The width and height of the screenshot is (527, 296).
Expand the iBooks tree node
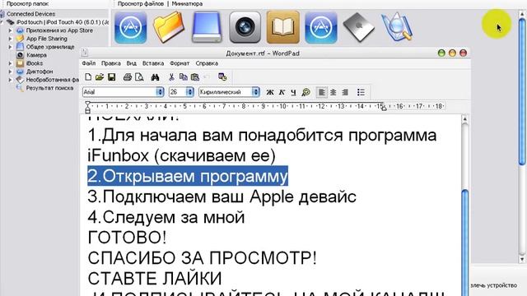pyautogui.click(x=10, y=63)
